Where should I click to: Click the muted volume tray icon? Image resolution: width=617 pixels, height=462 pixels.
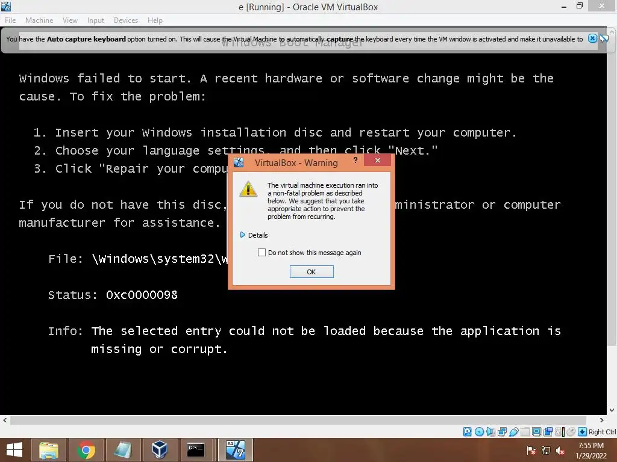560,451
